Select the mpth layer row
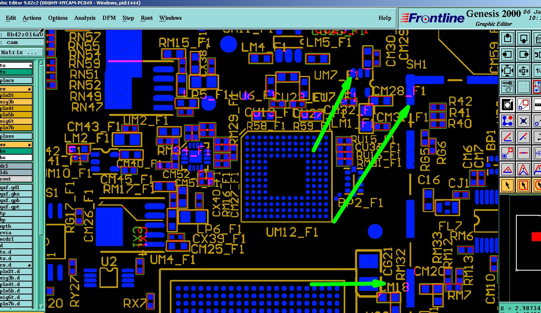541x313 pixels. 16,226
